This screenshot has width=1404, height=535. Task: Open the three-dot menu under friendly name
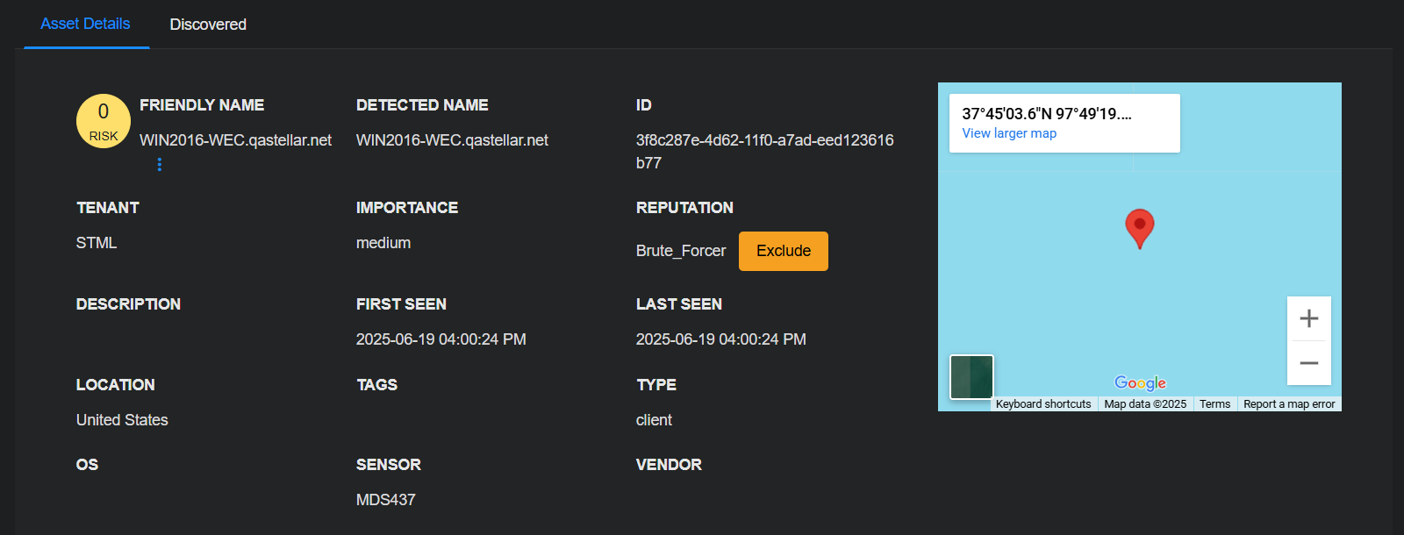[x=159, y=164]
